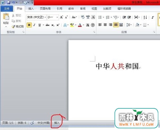The height and width of the screenshot is (130, 160).
Task: Click the text 中华人共和国 in the document
Action: click(117, 66)
